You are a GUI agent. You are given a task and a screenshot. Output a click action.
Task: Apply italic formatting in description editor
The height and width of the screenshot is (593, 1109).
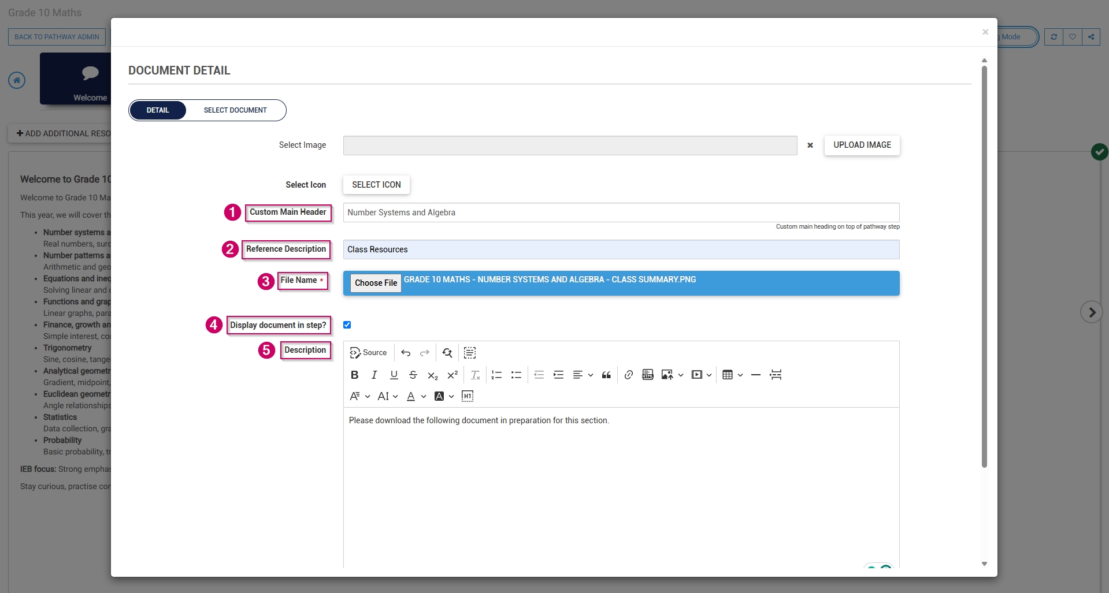click(374, 375)
